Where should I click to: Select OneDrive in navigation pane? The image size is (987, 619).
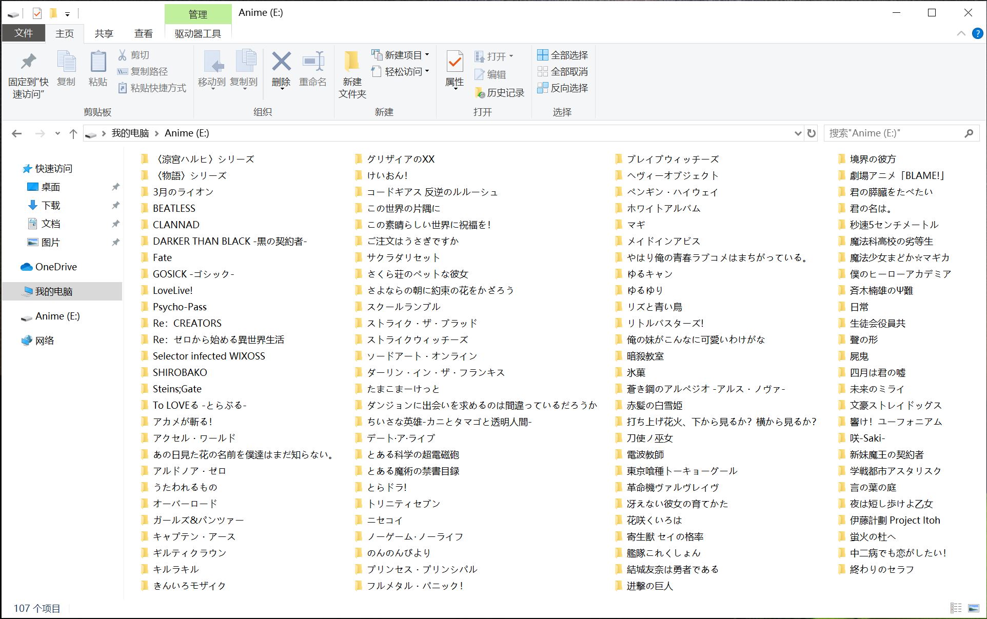coord(49,267)
